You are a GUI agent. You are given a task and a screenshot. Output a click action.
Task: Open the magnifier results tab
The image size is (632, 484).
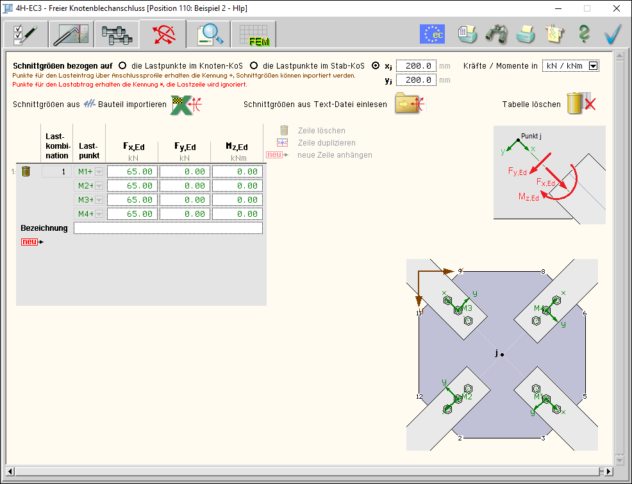[209, 34]
